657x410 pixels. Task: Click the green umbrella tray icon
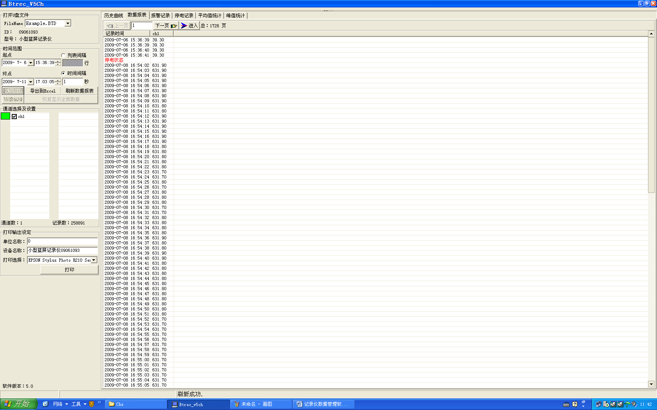point(627,404)
